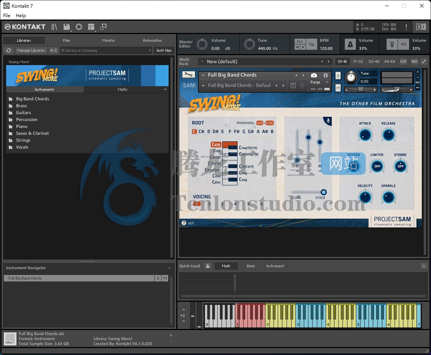Open instrument edit mode with the wrench icon
The width and height of the screenshot is (431, 355).
[x=188, y=74]
